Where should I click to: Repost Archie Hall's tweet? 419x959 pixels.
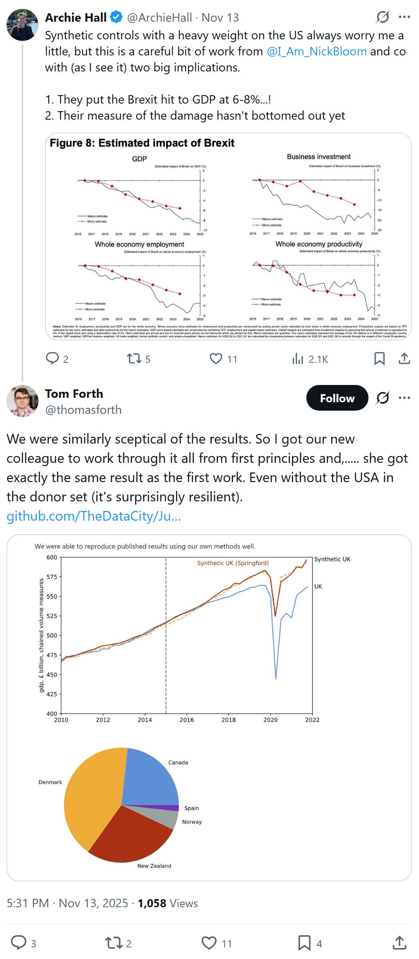point(134,358)
